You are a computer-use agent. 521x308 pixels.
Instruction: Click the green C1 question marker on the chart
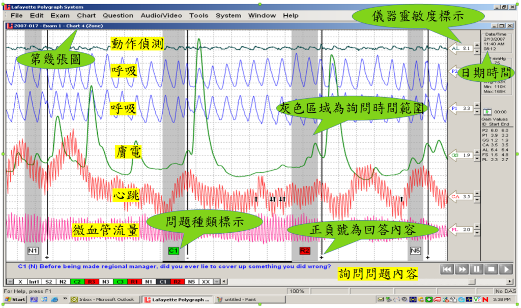[173, 251]
